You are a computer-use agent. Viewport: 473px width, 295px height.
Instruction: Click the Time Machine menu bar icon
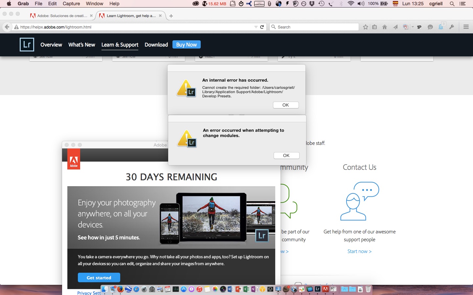pyautogui.click(x=321, y=4)
